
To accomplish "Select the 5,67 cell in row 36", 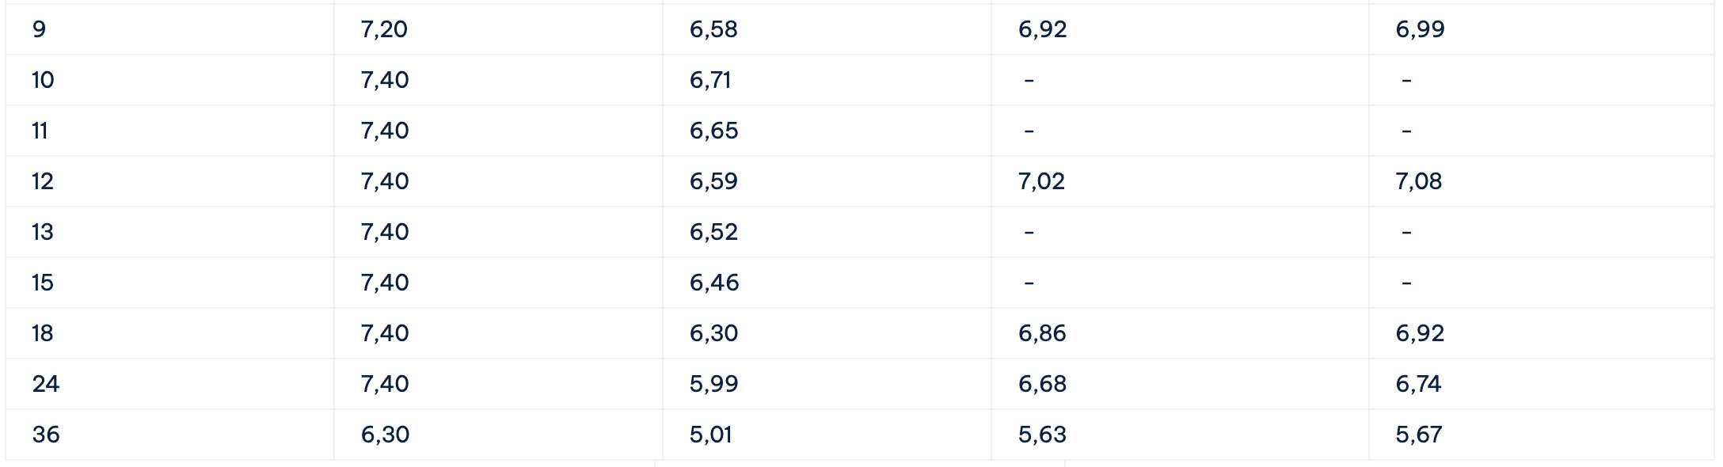I will pyautogui.click(x=1418, y=435).
